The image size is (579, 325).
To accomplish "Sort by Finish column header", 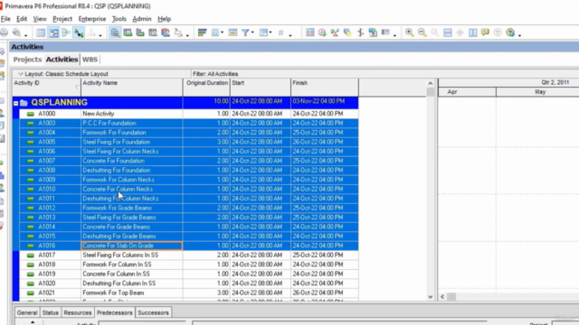I will pos(325,87).
